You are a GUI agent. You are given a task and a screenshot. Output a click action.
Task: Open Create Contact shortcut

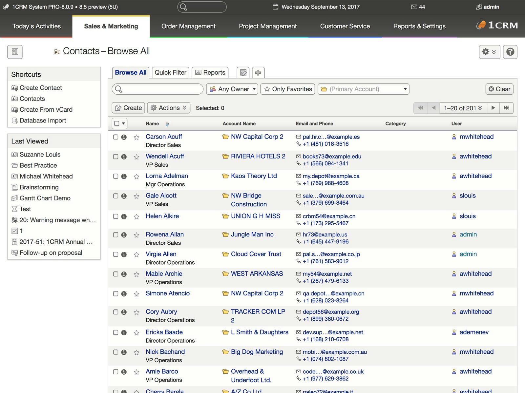[41, 88]
